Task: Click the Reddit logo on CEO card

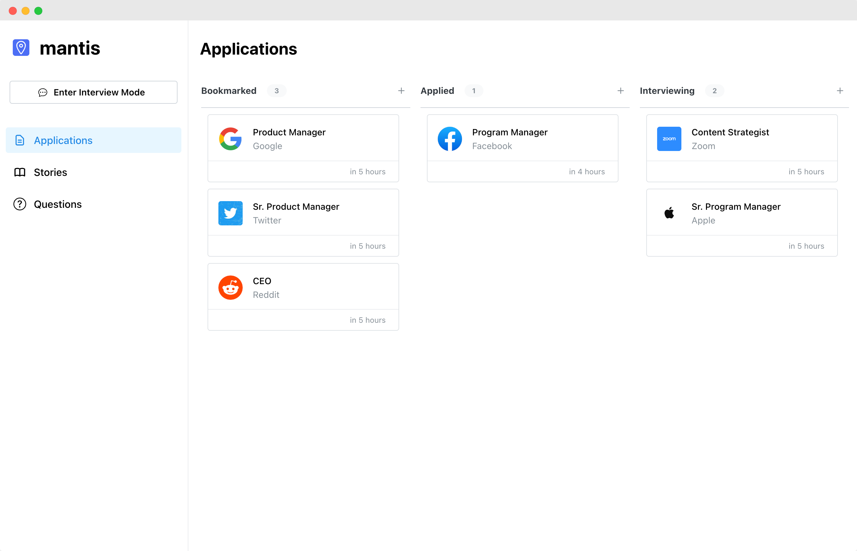Action: click(231, 288)
